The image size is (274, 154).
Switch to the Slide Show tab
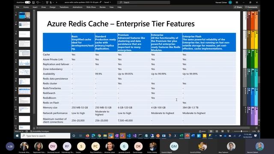coord(91,7)
